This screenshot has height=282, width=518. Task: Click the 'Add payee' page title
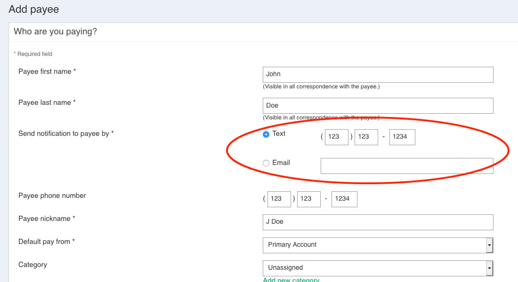[34, 9]
